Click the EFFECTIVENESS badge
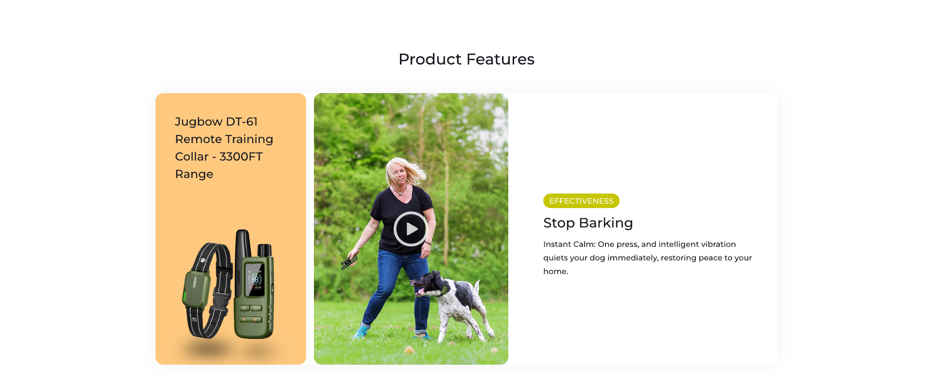This screenshot has width=933, height=388. (x=581, y=201)
